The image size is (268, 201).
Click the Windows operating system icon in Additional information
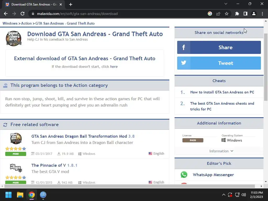[x=224, y=140]
